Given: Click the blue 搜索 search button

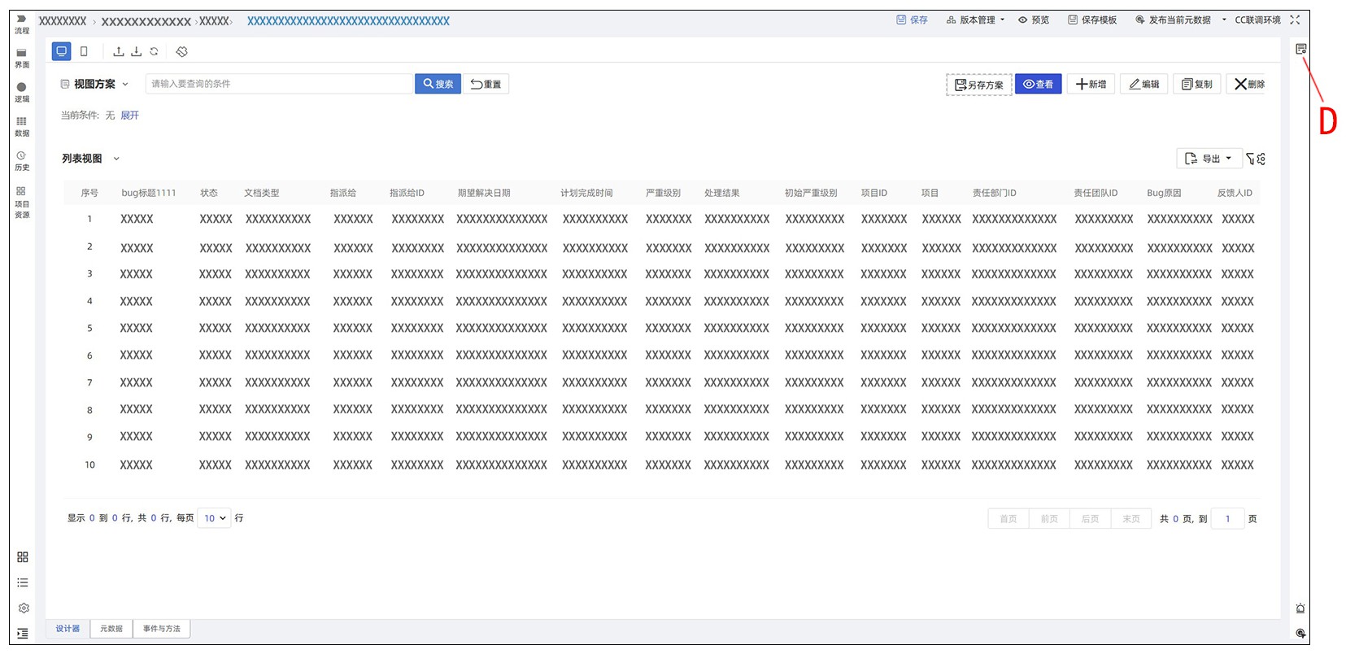Looking at the screenshot, I should (x=438, y=84).
